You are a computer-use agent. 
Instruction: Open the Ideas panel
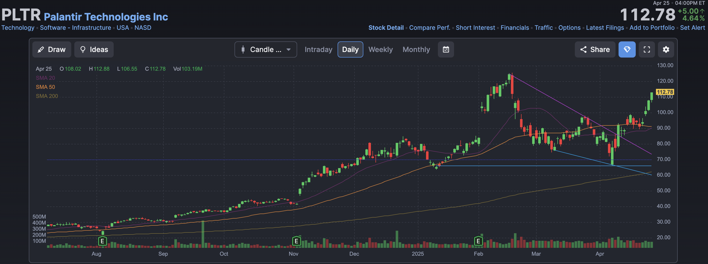(x=94, y=49)
